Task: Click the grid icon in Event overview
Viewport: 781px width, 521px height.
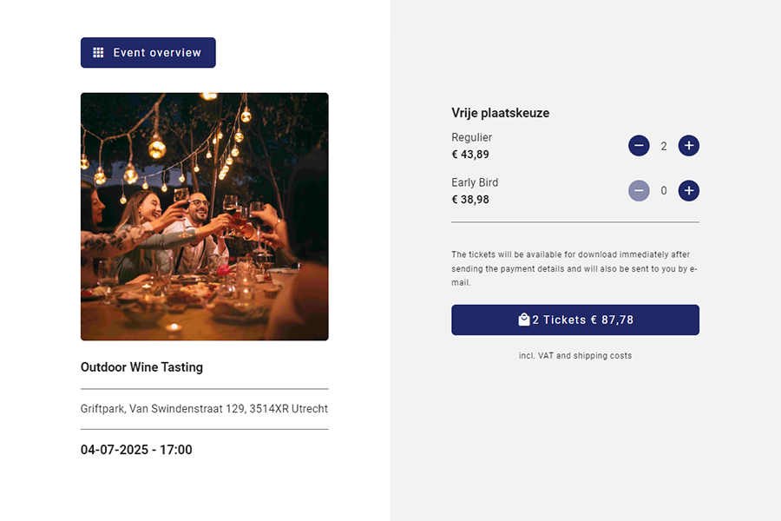Action: point(98,53)
